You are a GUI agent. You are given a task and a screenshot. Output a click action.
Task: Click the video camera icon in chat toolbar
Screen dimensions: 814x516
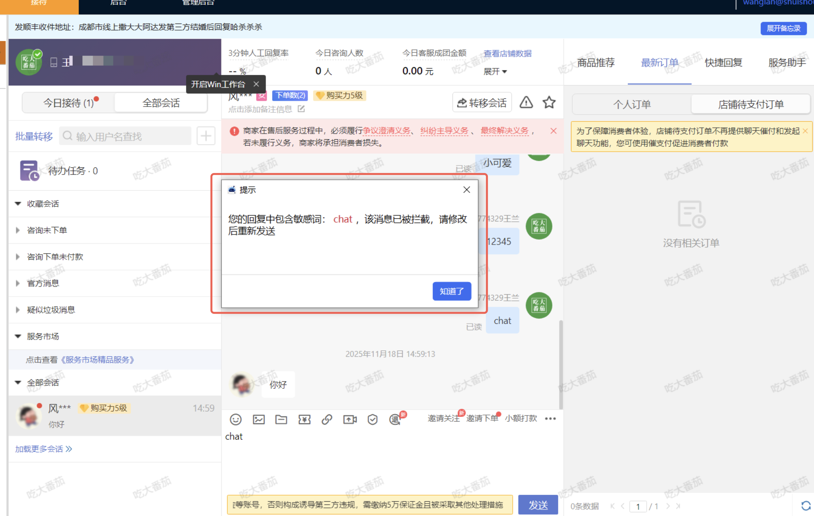[x=350, y=420]
